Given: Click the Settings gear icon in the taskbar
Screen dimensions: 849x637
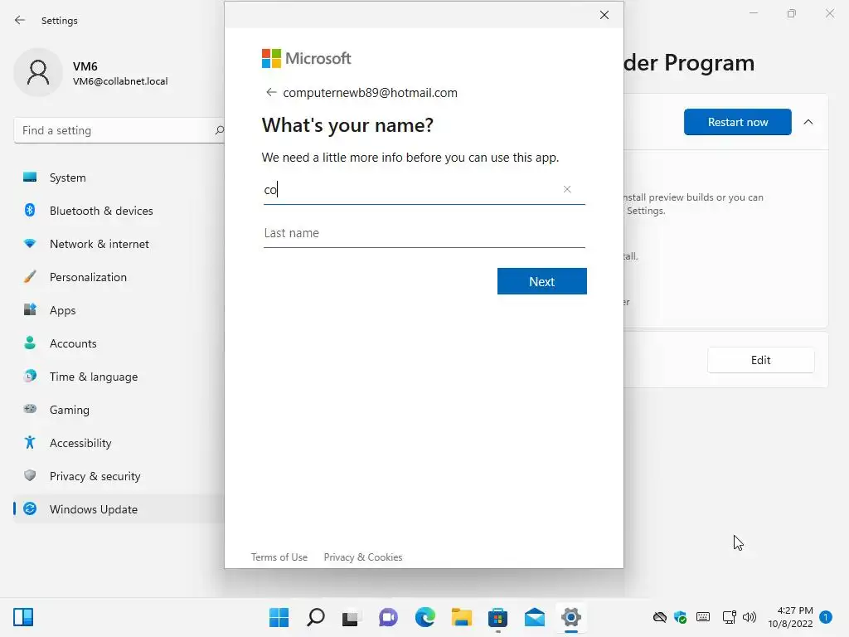Looking at the screenshot, I should (571, 617).
